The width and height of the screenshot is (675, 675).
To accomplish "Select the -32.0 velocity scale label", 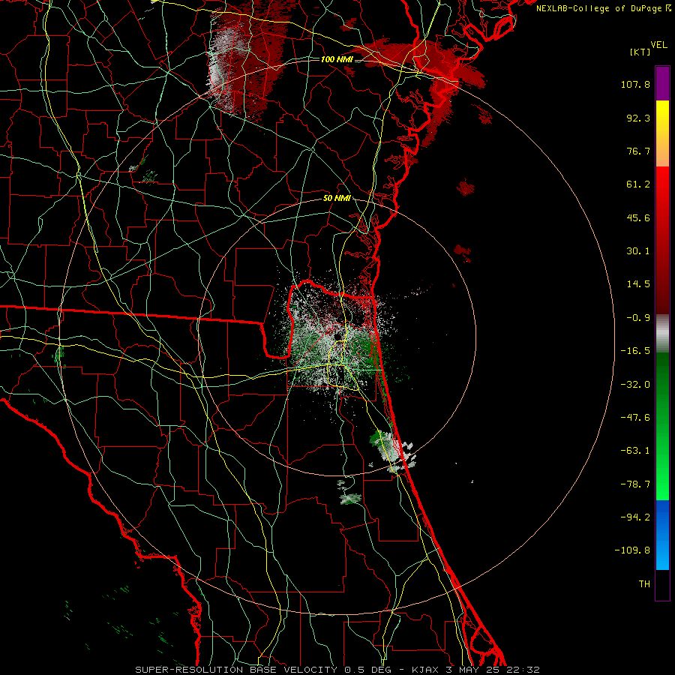I will pos(635,385).
